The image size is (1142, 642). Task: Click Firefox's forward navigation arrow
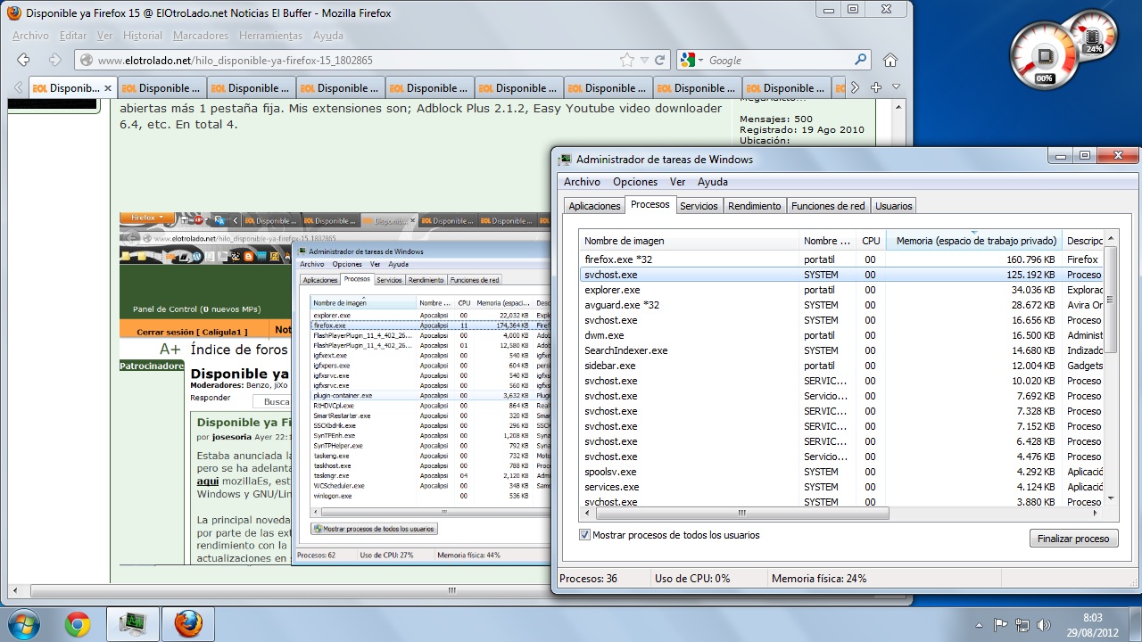tap(54, 60)
